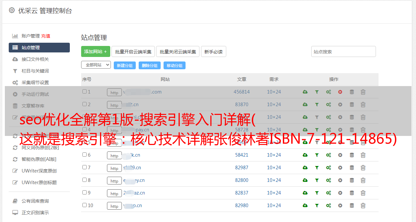Click the cloud upload icon in row 2
The image size is (416, 222).
(x=305, y=105)
